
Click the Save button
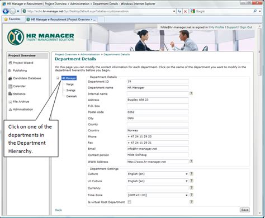245,210
